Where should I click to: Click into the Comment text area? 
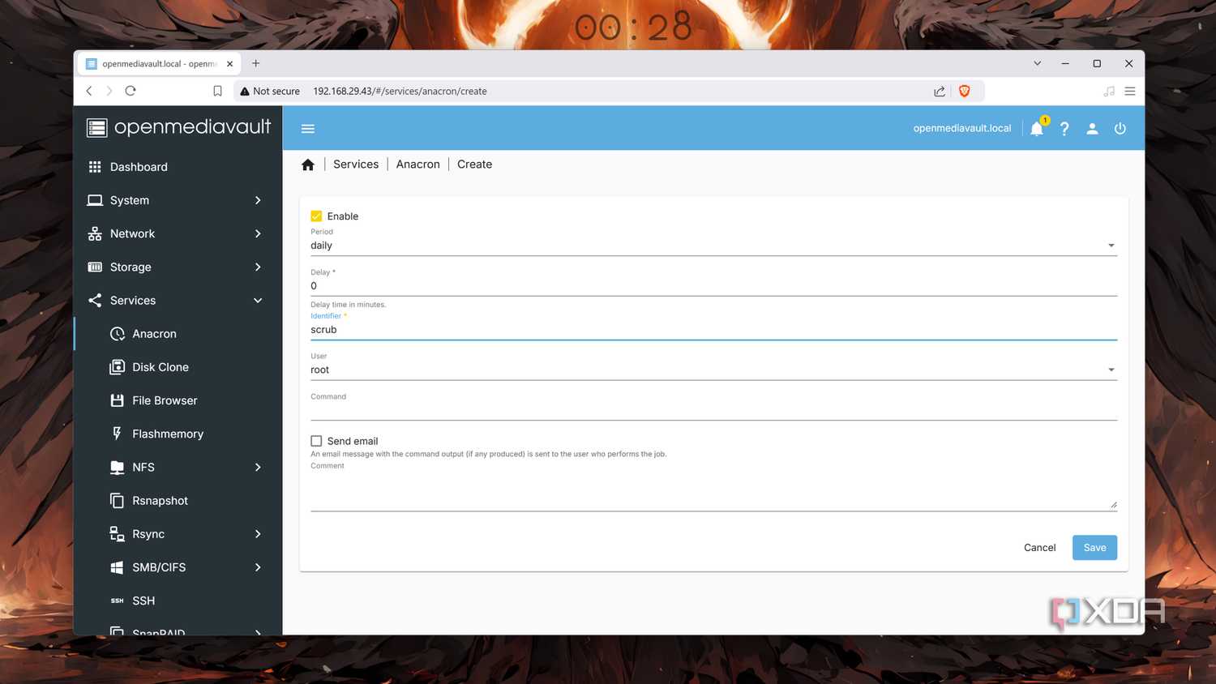click(x=713, y=491)
